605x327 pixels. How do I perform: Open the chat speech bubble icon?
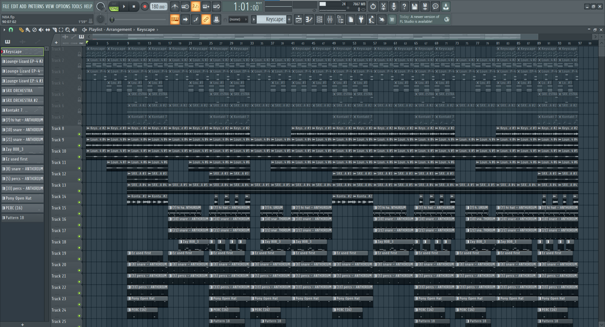pyautogui.click(x=435, y=7)
